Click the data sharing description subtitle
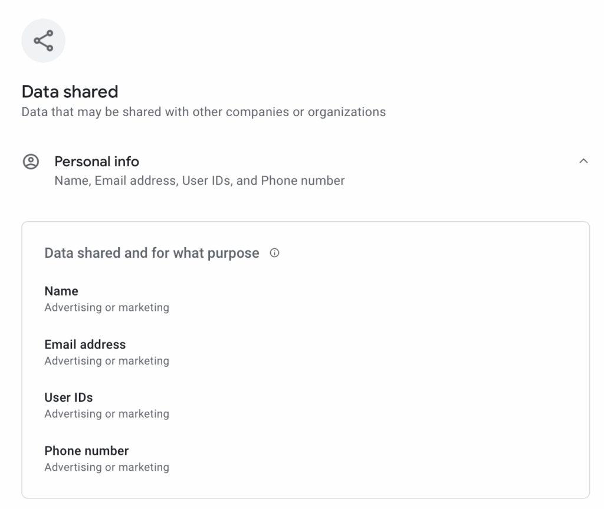This screenshot has width=604, height=509. pos(203,111)
